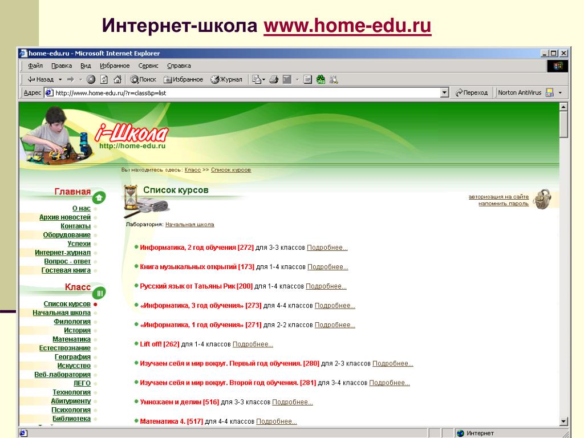
Task: Open Интернет-журнал sidebar link
Action: [63, 253]
